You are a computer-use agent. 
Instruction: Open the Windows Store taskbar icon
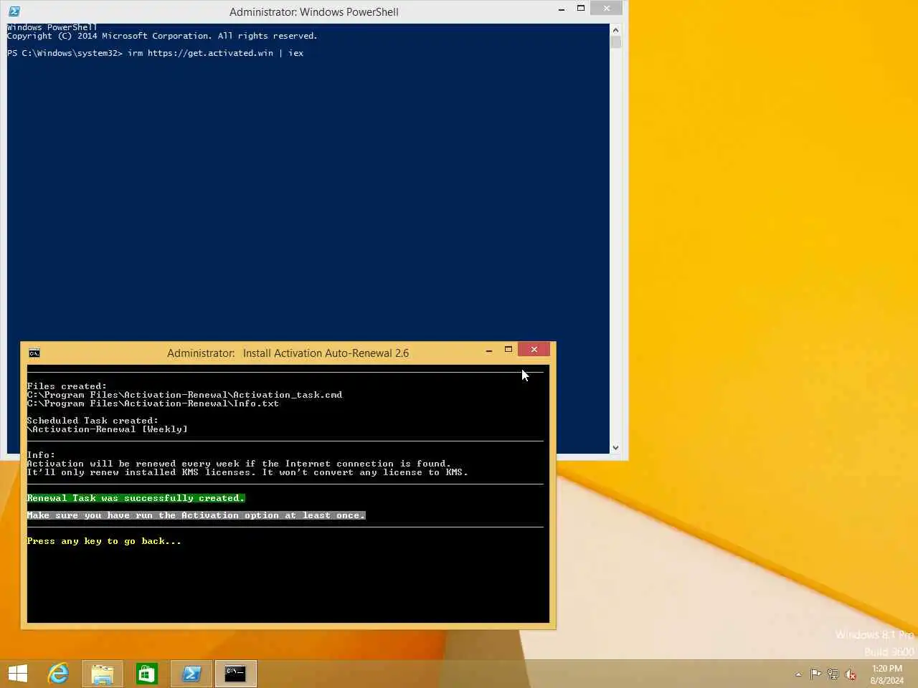point(147,674)
